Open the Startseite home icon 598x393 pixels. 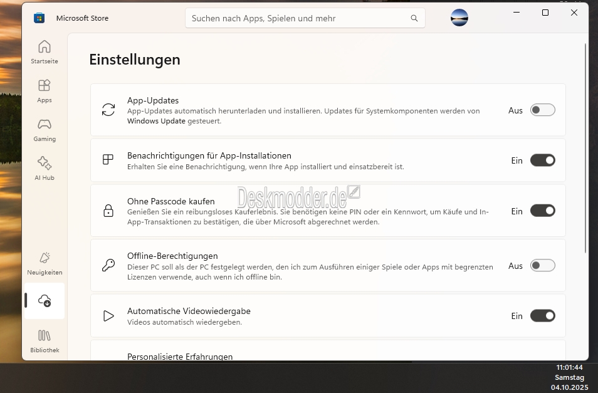[45, 51]
